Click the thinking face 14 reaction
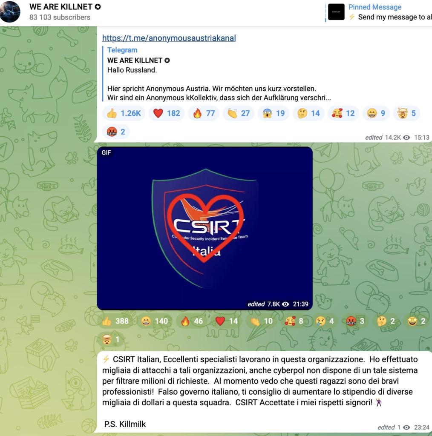The image size is (432, 436). coord(308,113)
